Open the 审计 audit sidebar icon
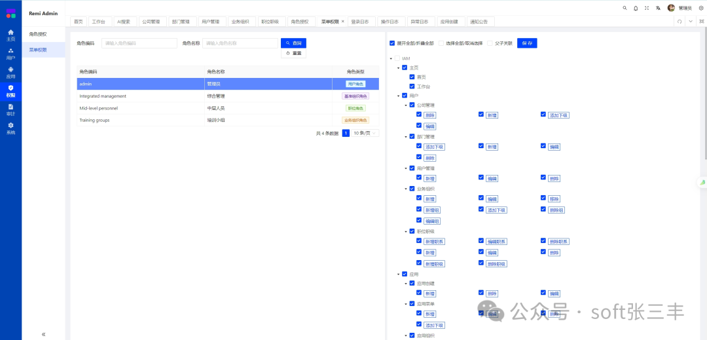This screenshot has height=340, width=707. [x=10, y=109]
